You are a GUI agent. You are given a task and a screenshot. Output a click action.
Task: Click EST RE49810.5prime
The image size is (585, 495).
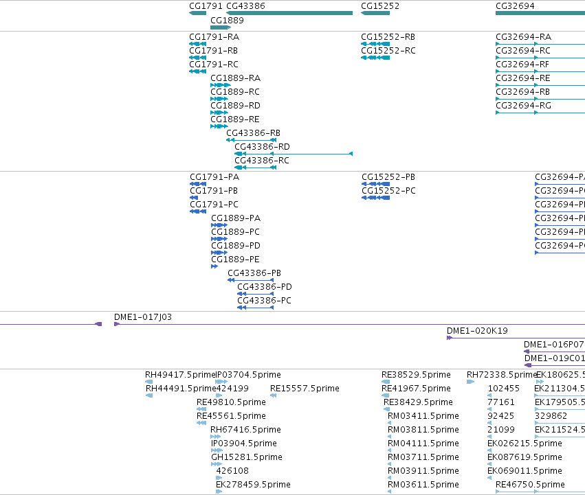(x=231, y=402)
